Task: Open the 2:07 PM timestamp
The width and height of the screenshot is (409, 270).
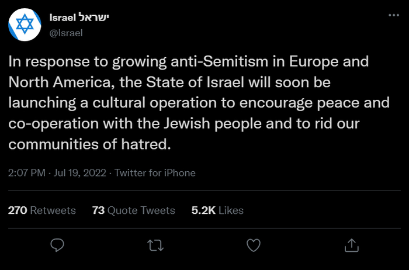Action: point(27,173)
